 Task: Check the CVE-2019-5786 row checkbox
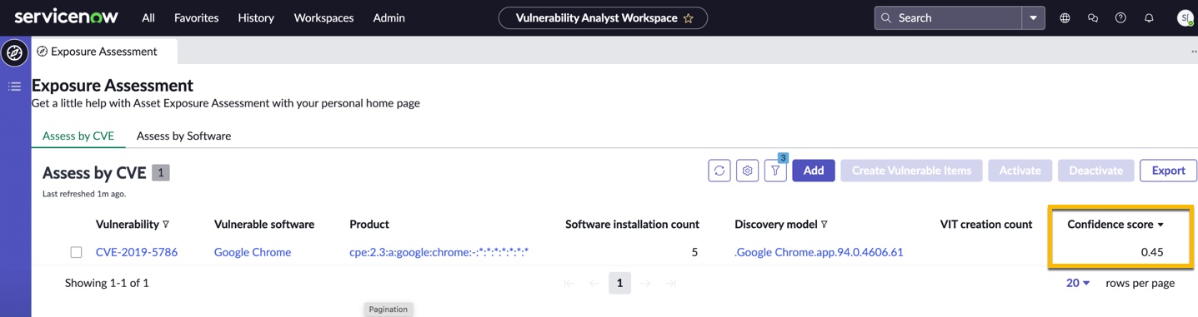tap(76, 252)
